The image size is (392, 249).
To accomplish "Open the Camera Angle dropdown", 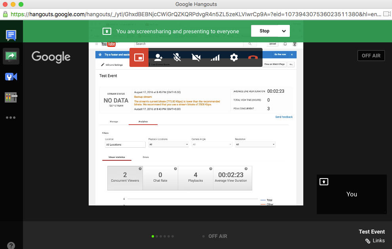I will point(212,144).
